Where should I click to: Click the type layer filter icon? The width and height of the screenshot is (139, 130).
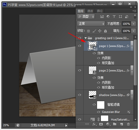click(114, 16)
